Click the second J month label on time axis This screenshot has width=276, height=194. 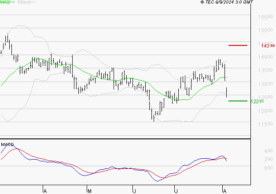pos(176,191)
